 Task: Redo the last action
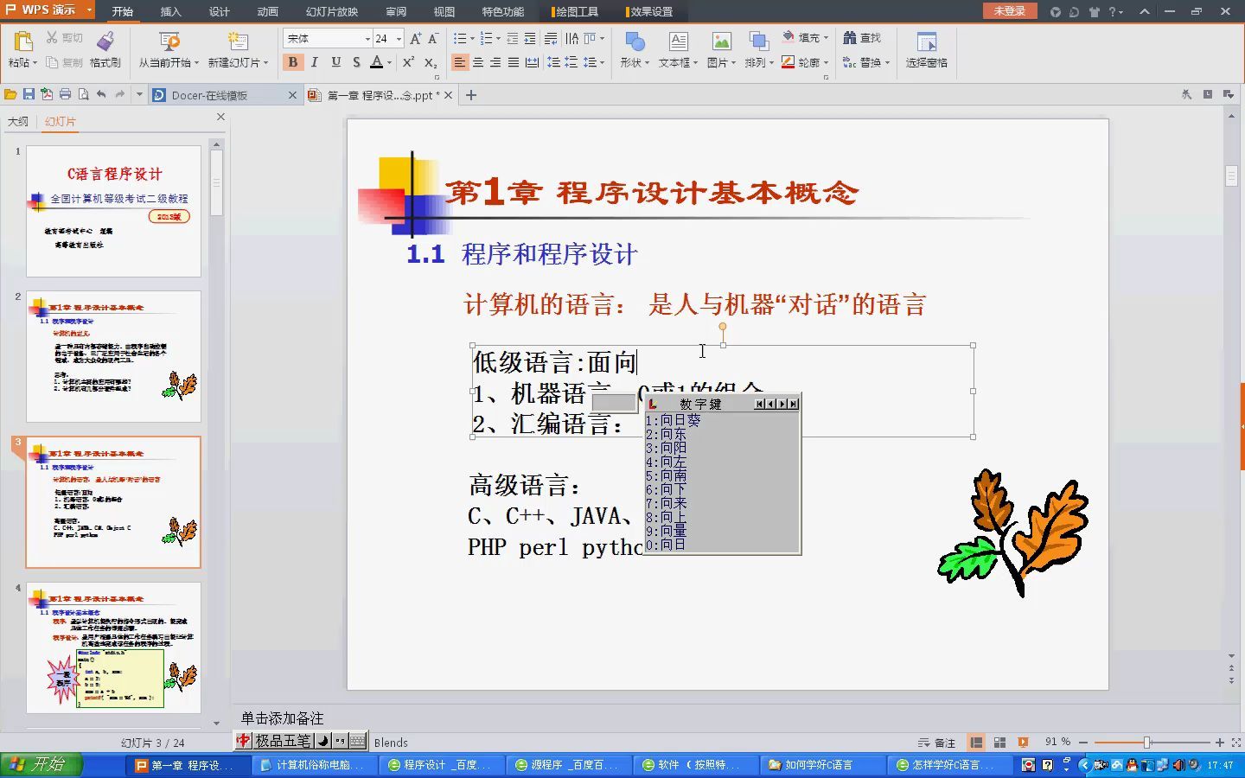point(120,94)
